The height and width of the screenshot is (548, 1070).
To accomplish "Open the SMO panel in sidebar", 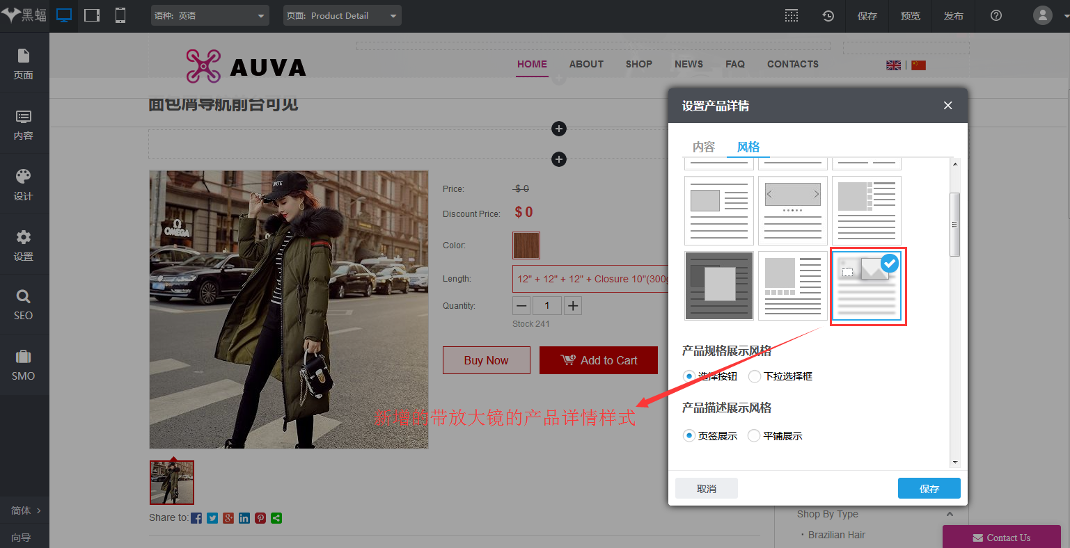I will coord(24,364).
